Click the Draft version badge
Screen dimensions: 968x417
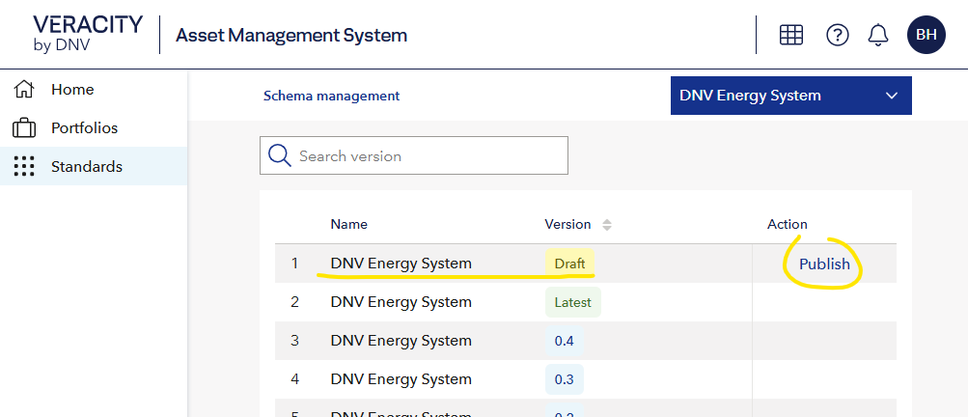coord(569,264)
